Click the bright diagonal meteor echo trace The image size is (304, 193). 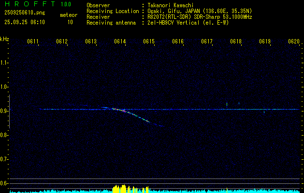134,115
